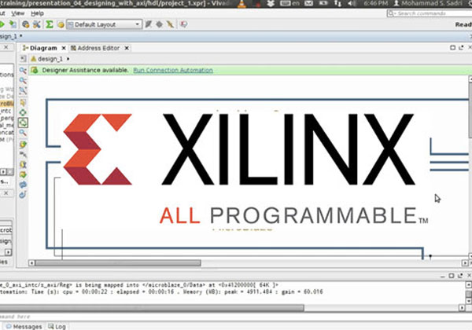Click the diagram scroll-left arrow
The height and width of the screenshot is (330, 472).
coord(31,263)
